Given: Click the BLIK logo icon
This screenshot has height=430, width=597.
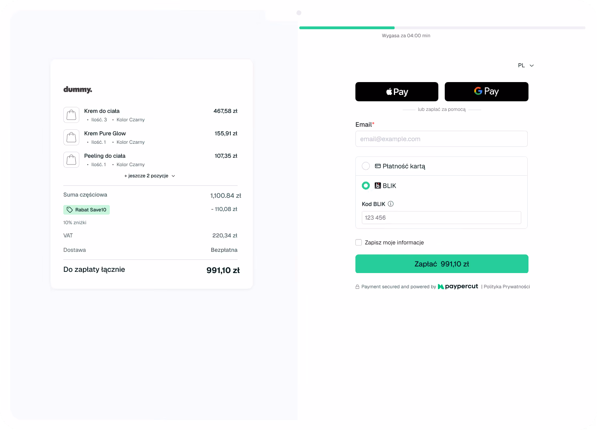Looking at the screenshot, I should [378, 186].
